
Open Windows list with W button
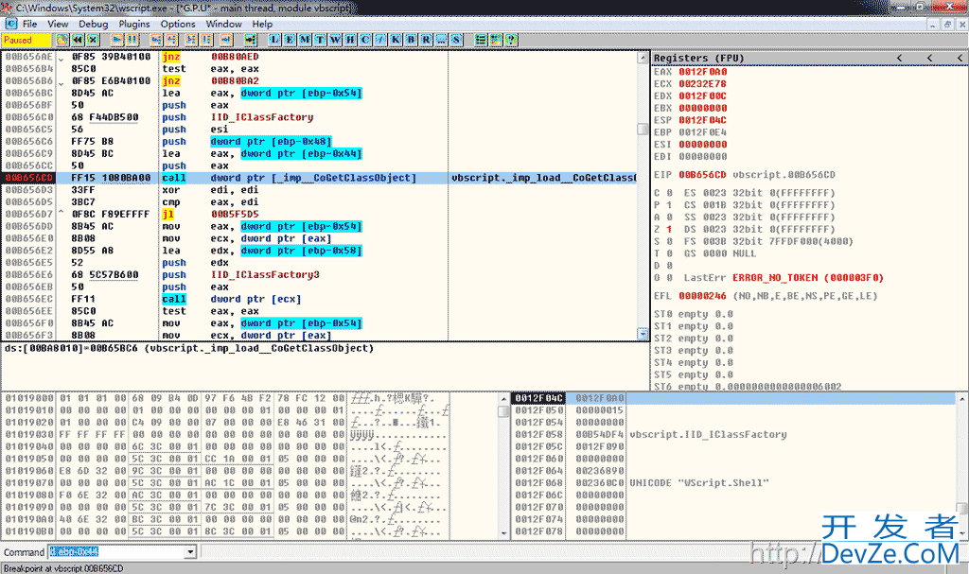coord(335,40)
